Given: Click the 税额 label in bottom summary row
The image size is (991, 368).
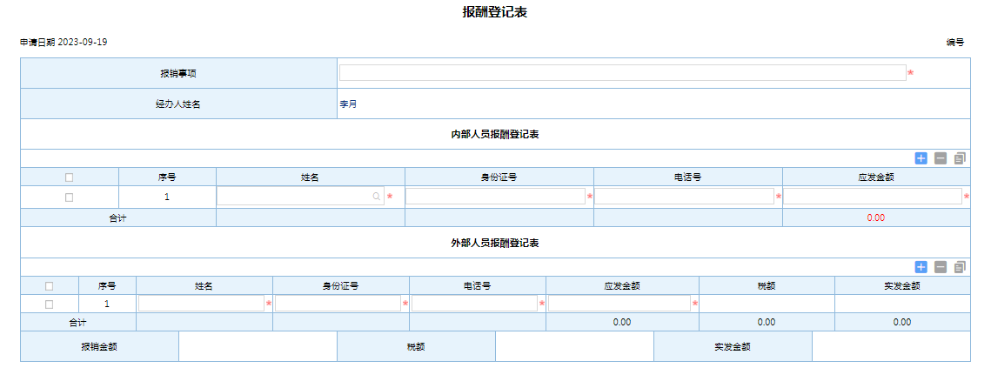Looking at the screenshot, I should coord(416,346).
